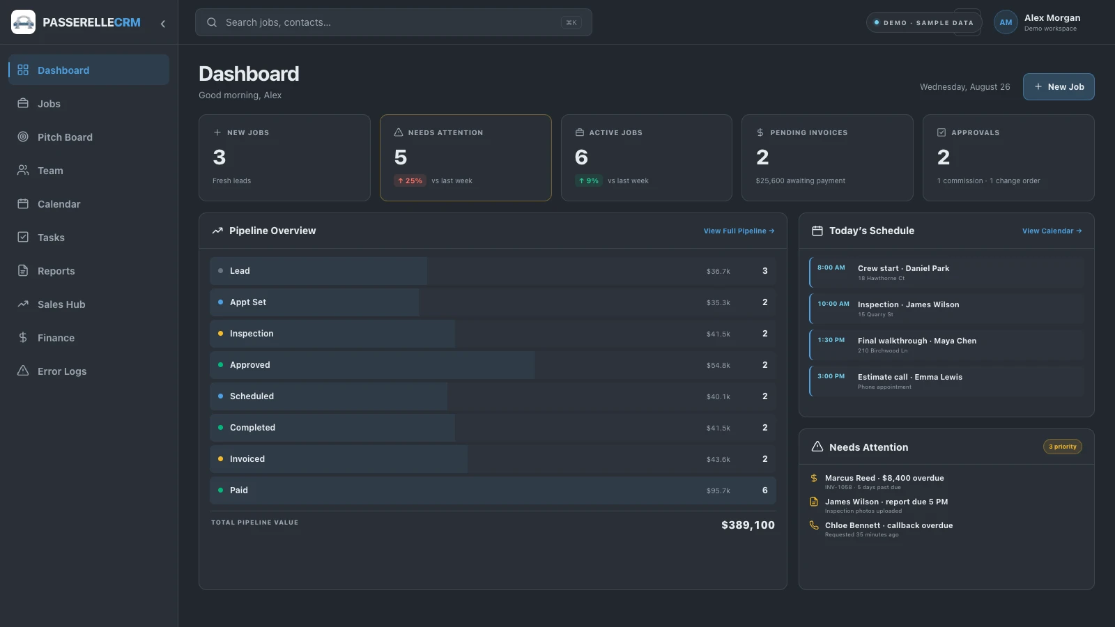Collapse the sidebar with the chevron
This screenshot has height=627, width=1115.
pyautogui.click(x=163, y=23)
